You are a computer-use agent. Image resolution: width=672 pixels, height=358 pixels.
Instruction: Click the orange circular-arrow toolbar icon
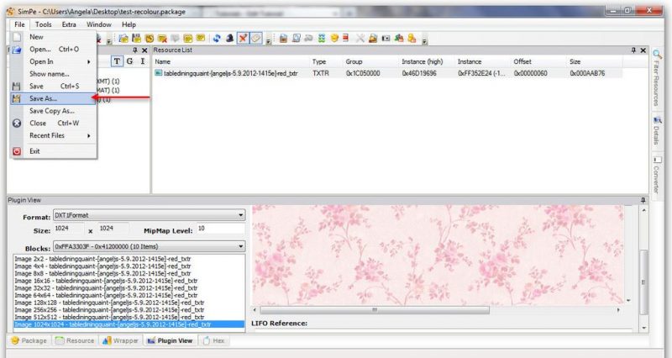pos(150,39)
